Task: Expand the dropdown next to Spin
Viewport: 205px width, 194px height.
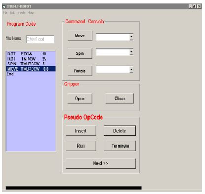Action: pos(131,52)
